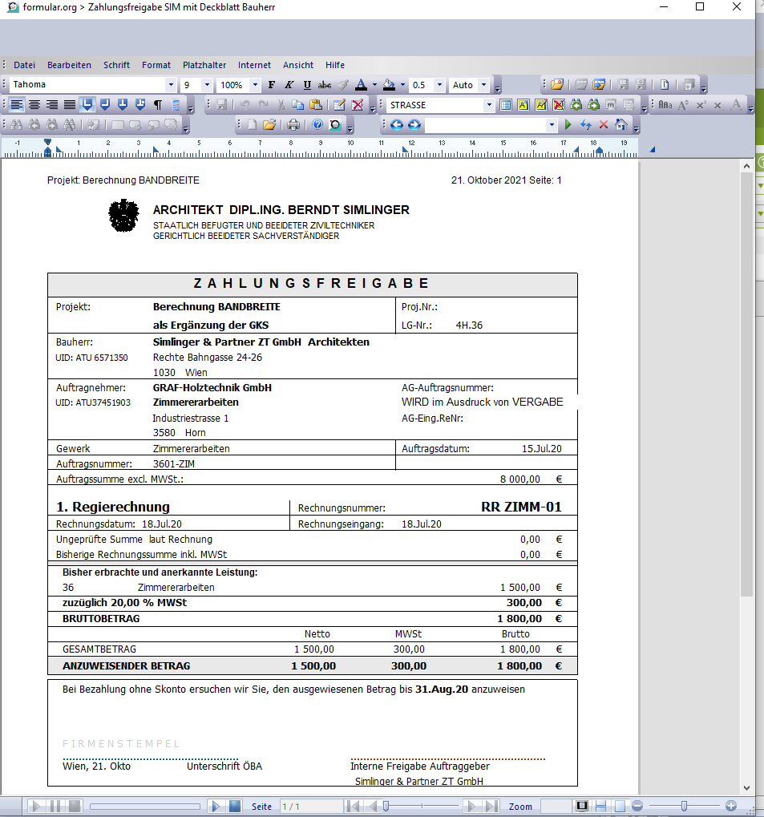This screenshot has height=817, width=764.
Task: Click the green go play arrow
Action: click(x=568, y=124)
